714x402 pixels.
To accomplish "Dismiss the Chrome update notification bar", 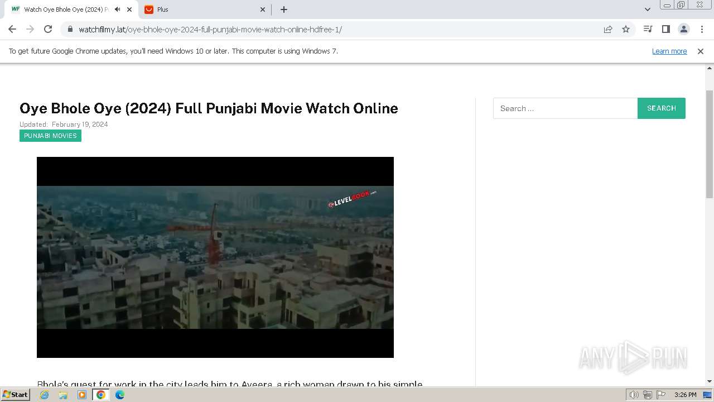I will [x=701, y=51].
